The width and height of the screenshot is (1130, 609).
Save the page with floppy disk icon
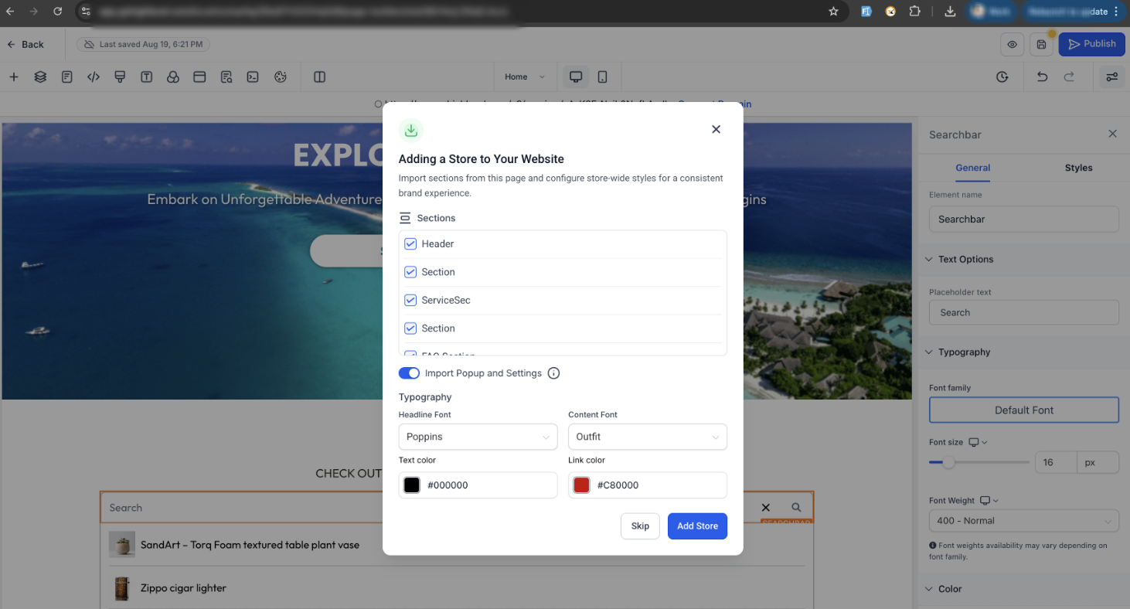point(1042,45)
